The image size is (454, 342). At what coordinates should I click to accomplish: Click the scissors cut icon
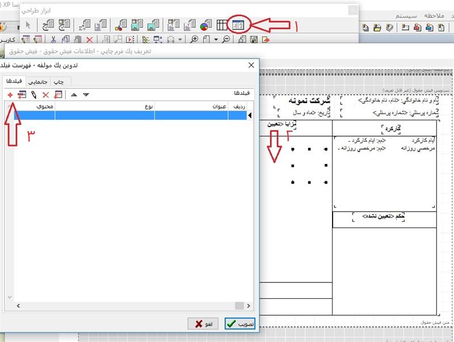click(53, 40)
